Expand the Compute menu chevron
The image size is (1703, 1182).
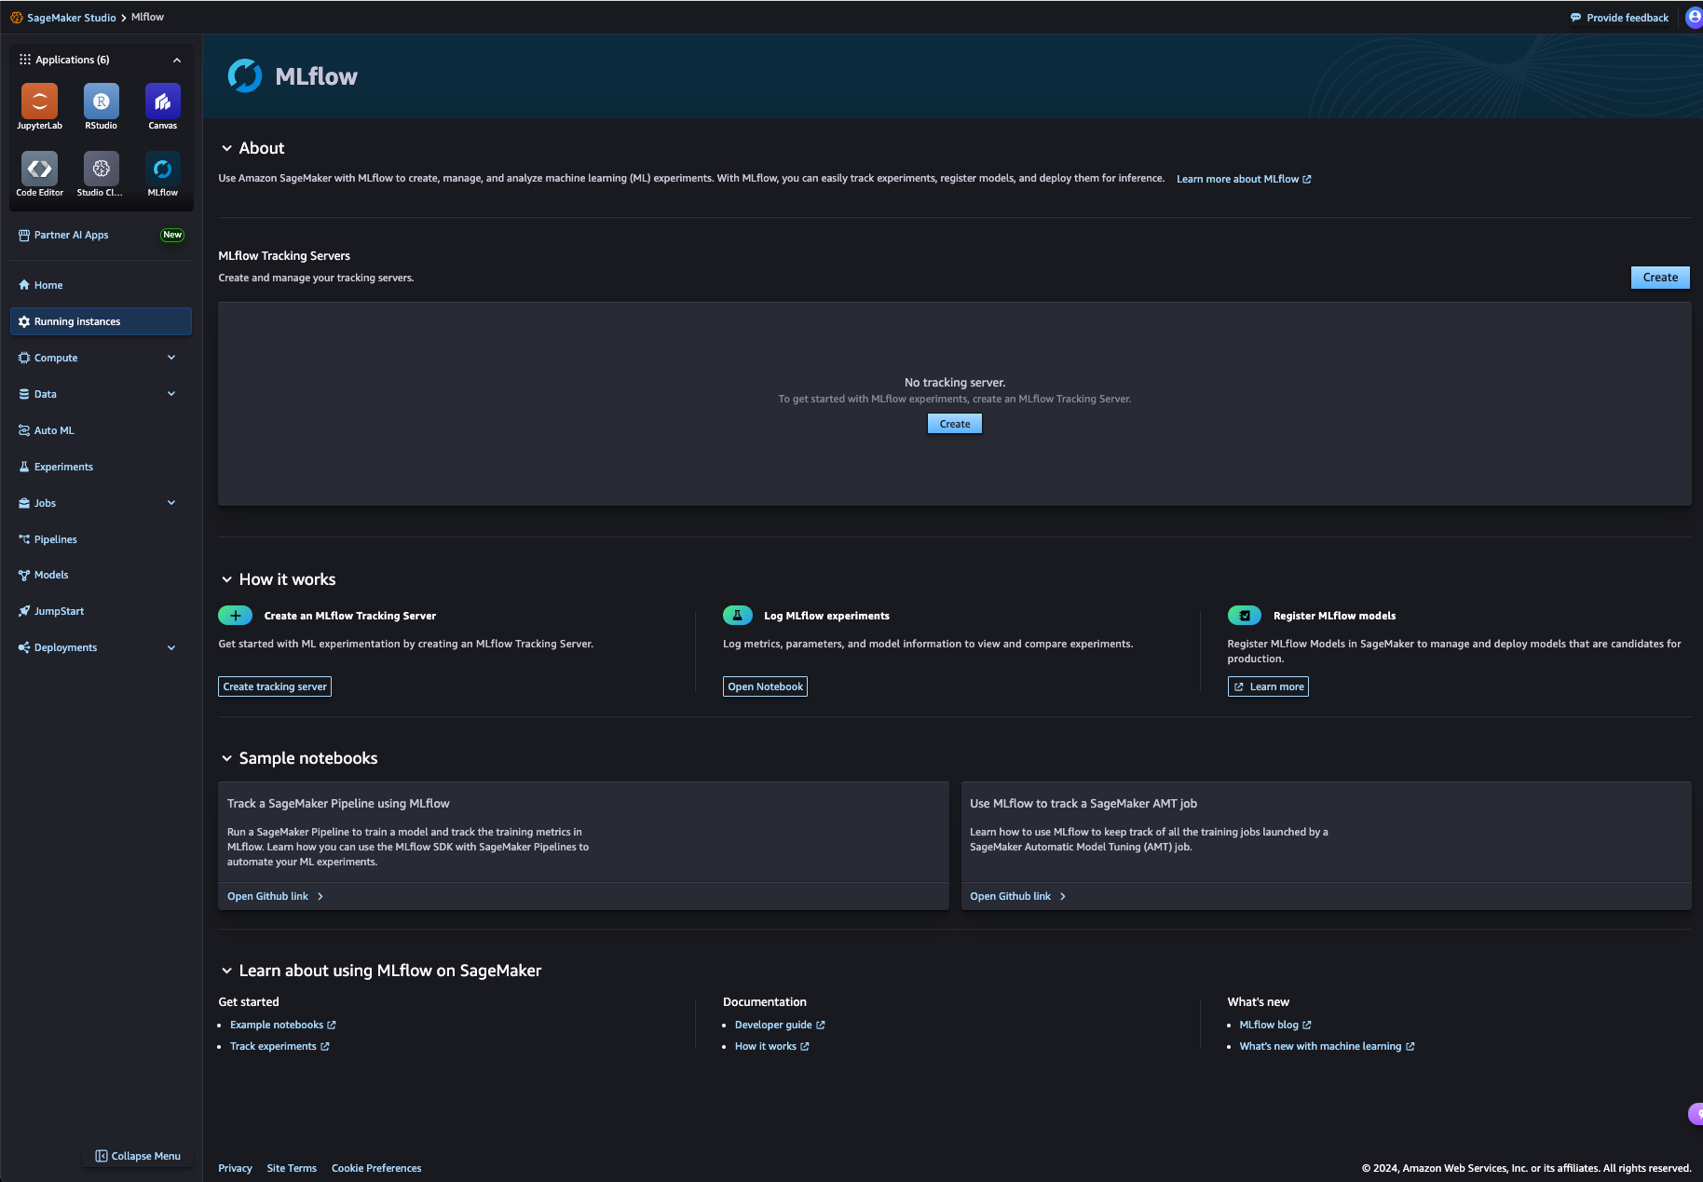[x=171, y=358]
